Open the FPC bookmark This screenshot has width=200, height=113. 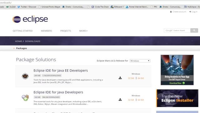(x=154, y=7)
